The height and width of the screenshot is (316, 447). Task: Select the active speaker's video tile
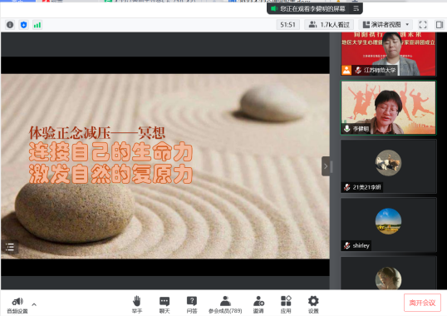coord(388,107)
